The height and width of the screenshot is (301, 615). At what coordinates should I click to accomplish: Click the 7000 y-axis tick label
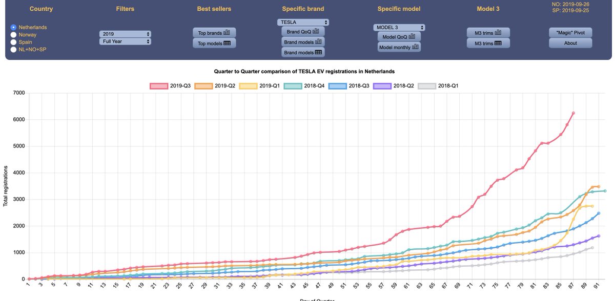tap(19, 93)
